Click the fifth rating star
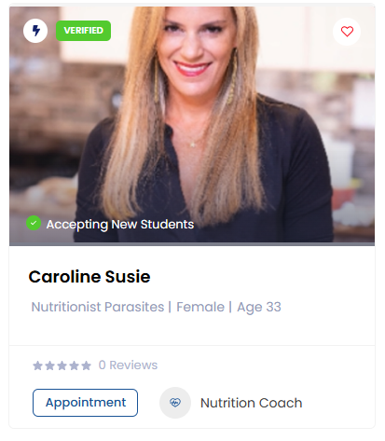The width and height of the screenshot is (385, 441). 86,365
